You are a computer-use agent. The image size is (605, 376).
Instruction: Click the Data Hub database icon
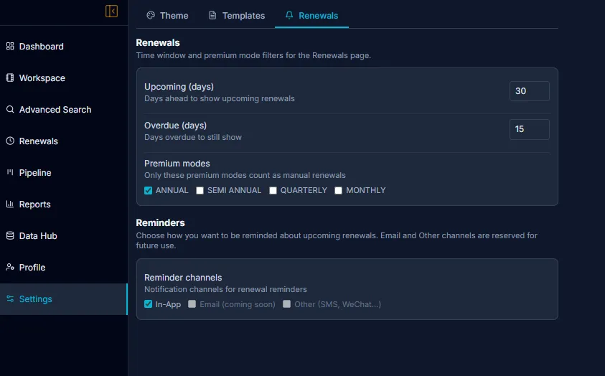point(10,235)
